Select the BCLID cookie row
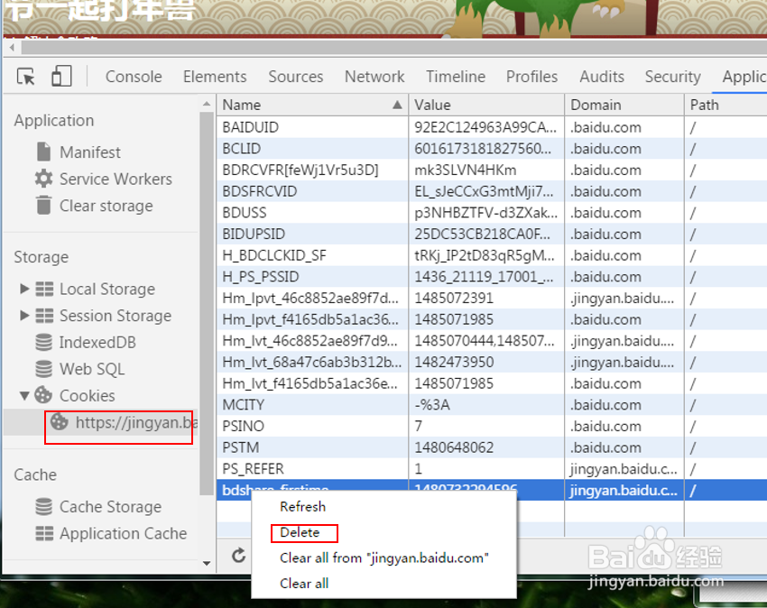The height and width of the screenshot is (608, 767). [x=492, y=149]
